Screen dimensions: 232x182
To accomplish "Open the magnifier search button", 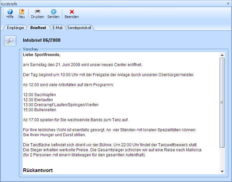I will (x=10, y=41).
